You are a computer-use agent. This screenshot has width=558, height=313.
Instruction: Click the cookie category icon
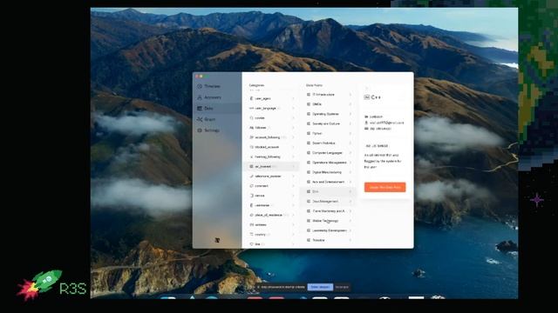251,118
